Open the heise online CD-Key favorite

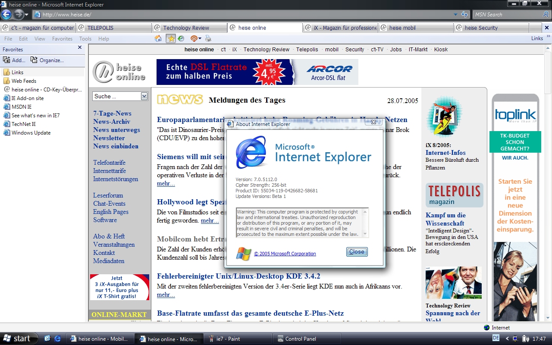click(42, 90)
